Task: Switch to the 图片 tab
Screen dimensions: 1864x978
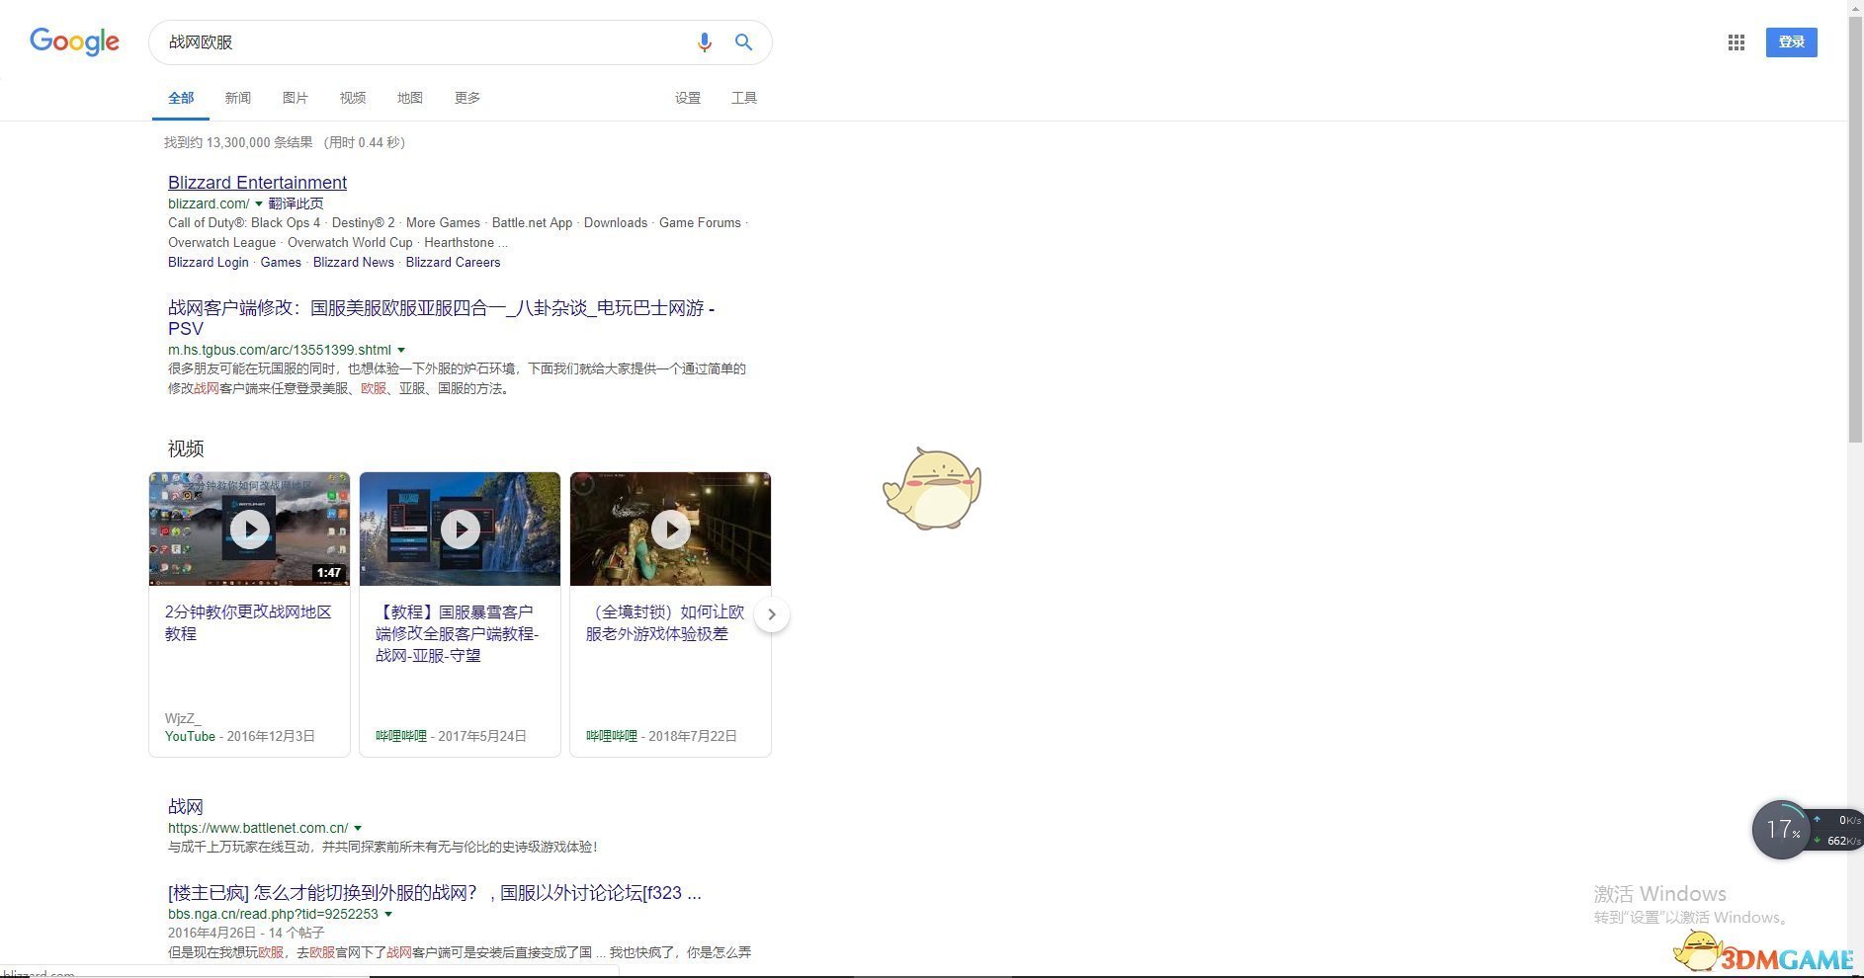Action: pos(296,98)
